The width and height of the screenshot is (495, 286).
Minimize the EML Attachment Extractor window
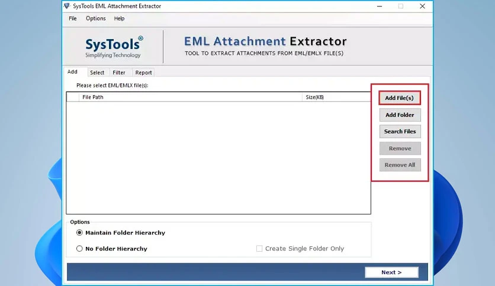[x=380, y=6]
